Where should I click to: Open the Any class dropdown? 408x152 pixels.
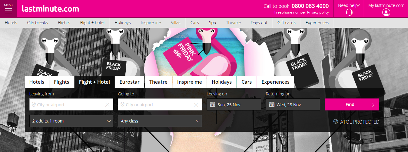(x=160, y=121)
